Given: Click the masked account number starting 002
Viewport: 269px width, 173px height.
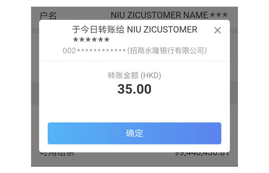Looking at the screenshot, I should tap(94, 50).
